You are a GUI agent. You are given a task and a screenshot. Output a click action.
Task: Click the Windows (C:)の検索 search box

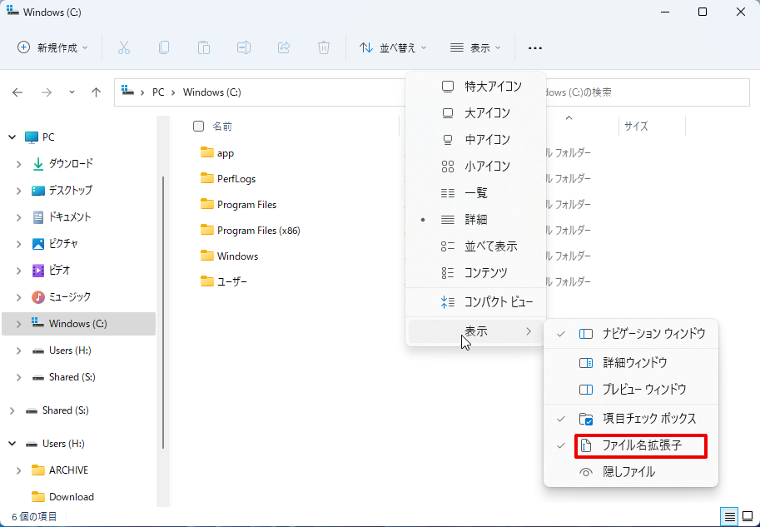click(x=648, y=92)
